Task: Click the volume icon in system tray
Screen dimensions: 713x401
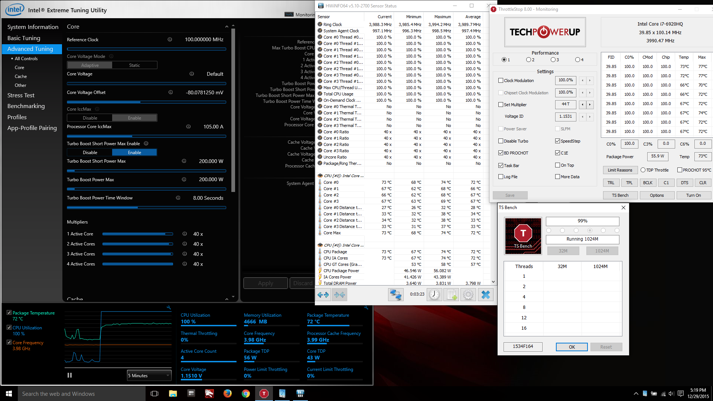Action: point(671,394)
